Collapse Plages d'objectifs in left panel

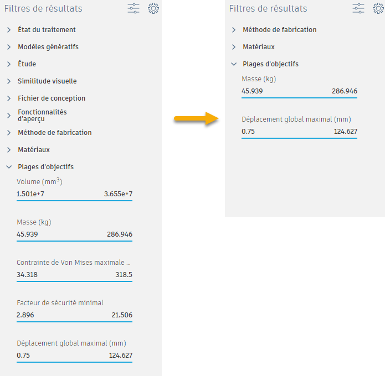45,167
